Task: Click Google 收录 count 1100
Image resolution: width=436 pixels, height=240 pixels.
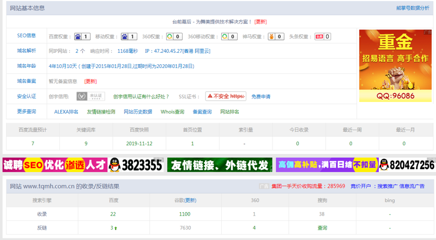Action: (x=185, y=214)
